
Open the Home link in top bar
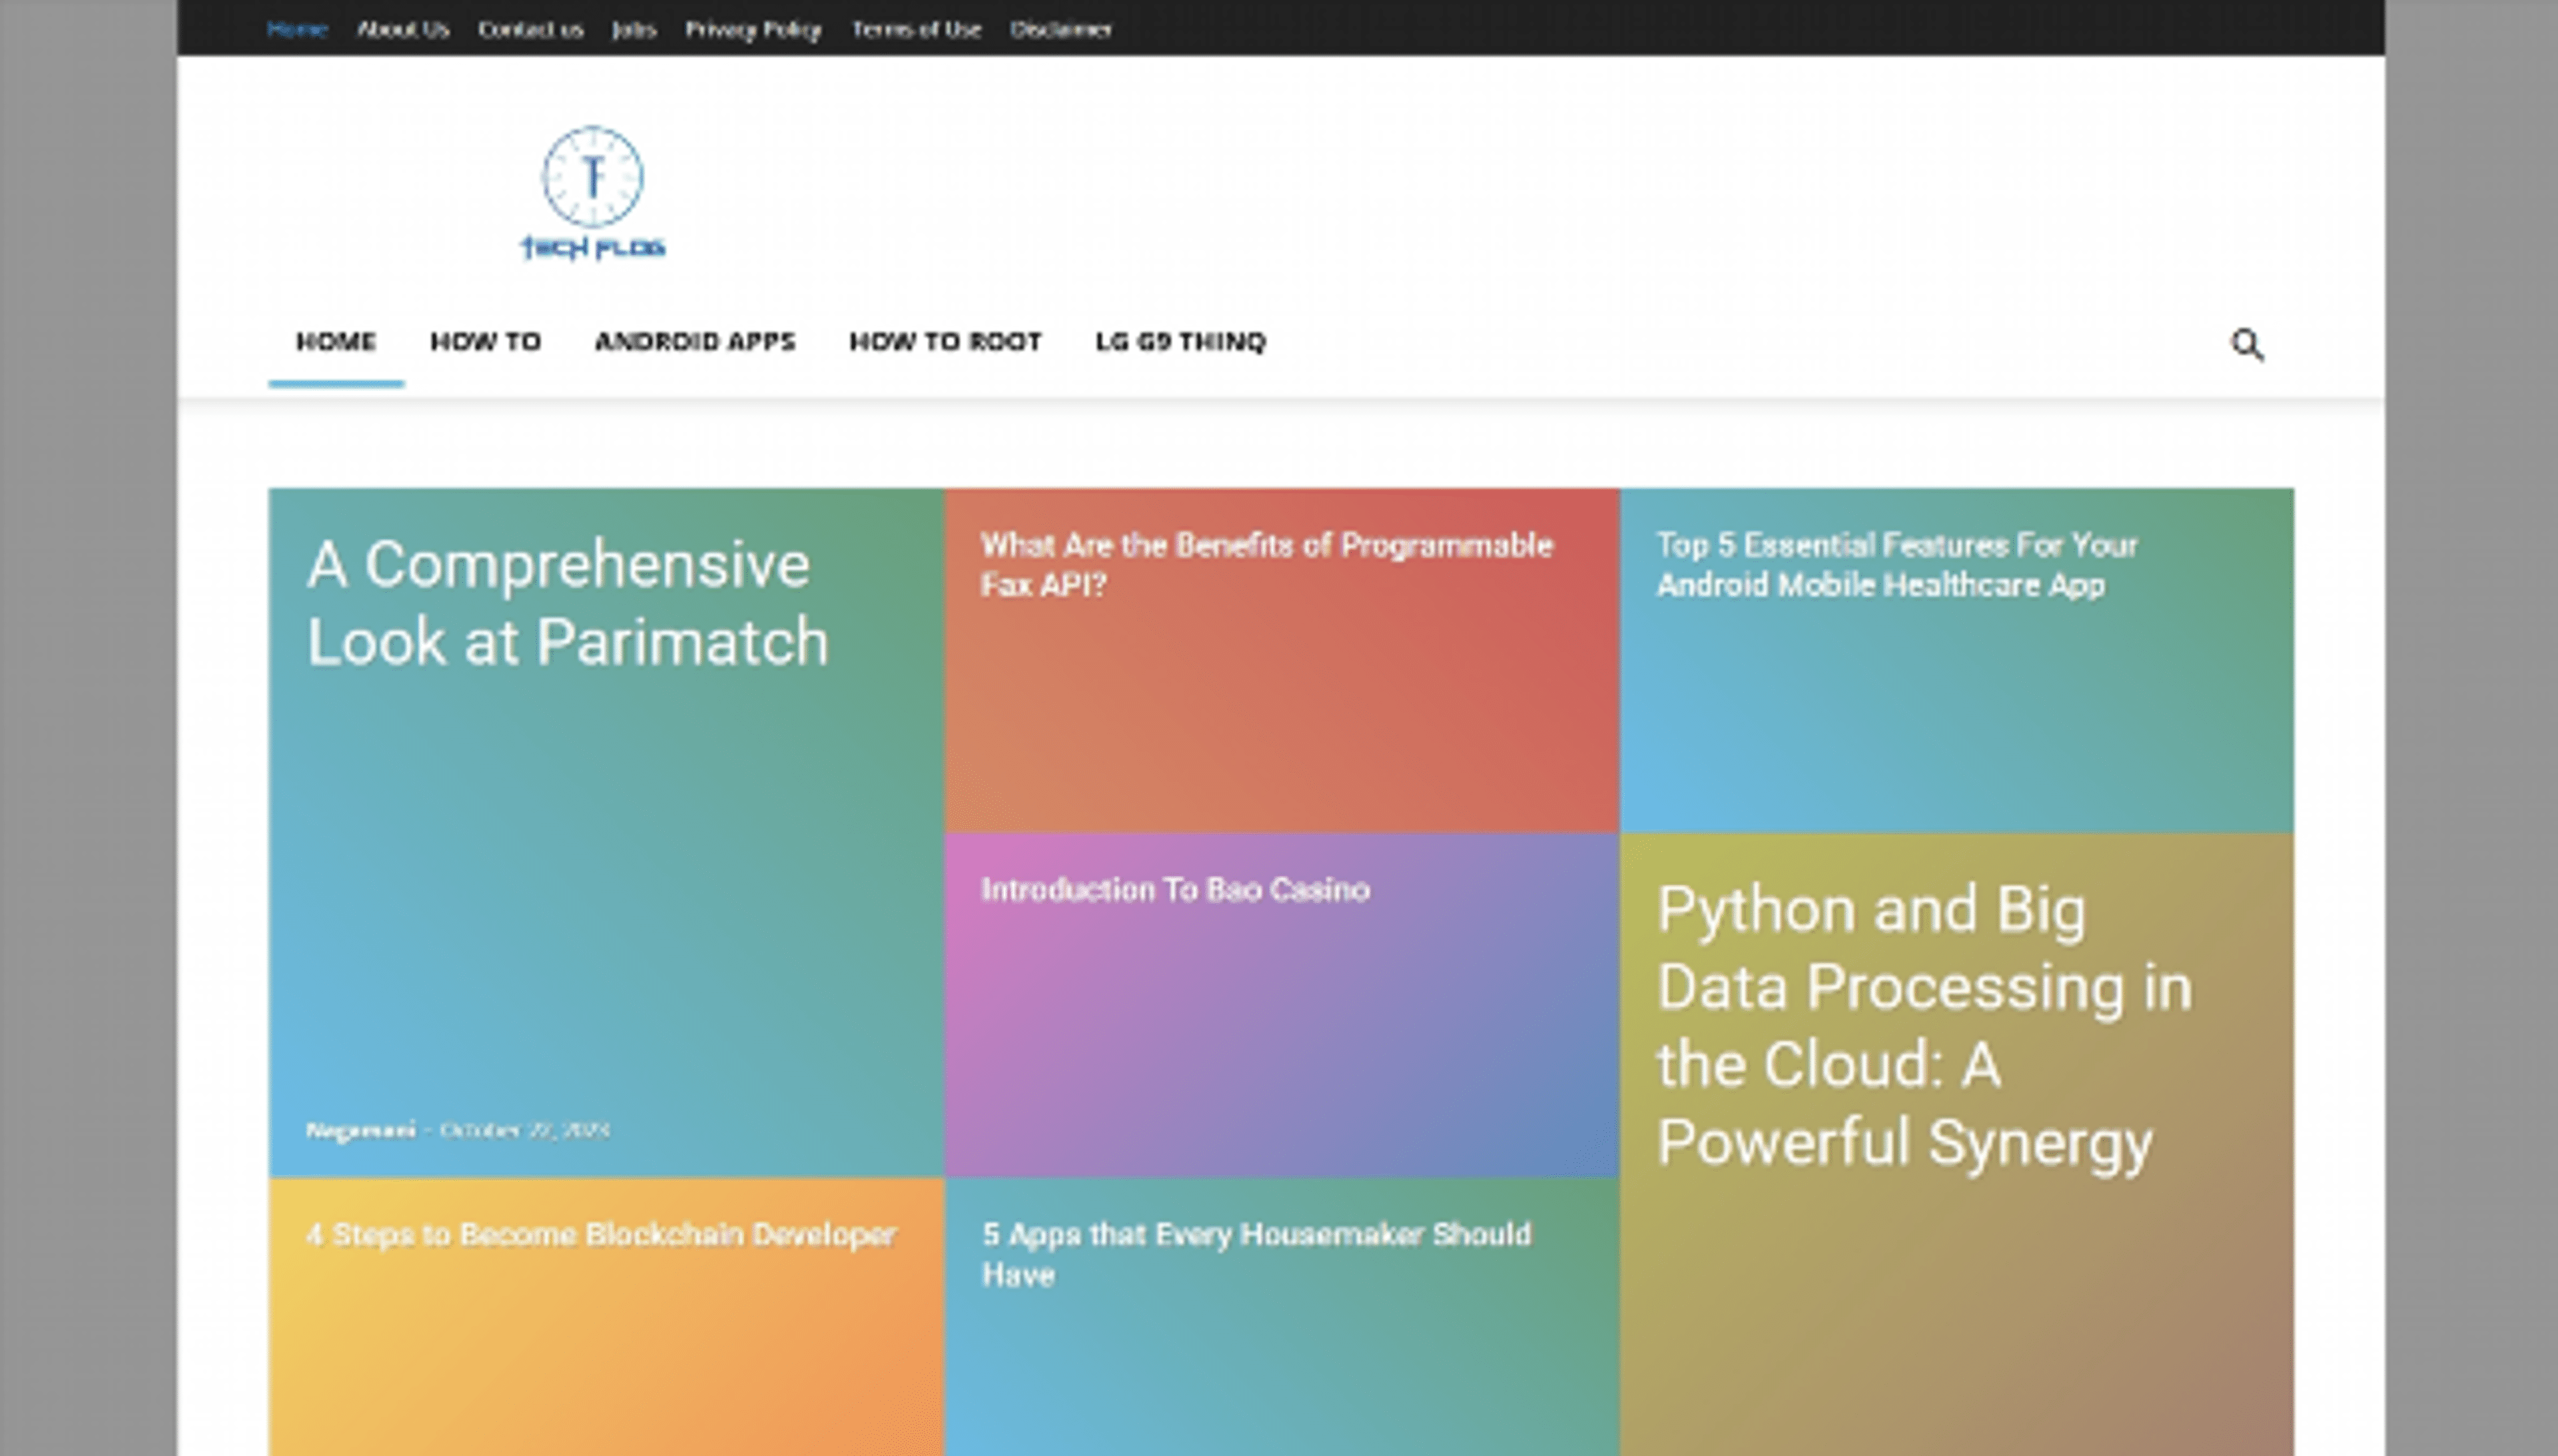(x=297, y=29)
